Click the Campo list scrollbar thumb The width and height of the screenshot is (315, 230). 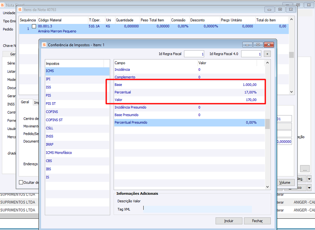tap(268, 124)
